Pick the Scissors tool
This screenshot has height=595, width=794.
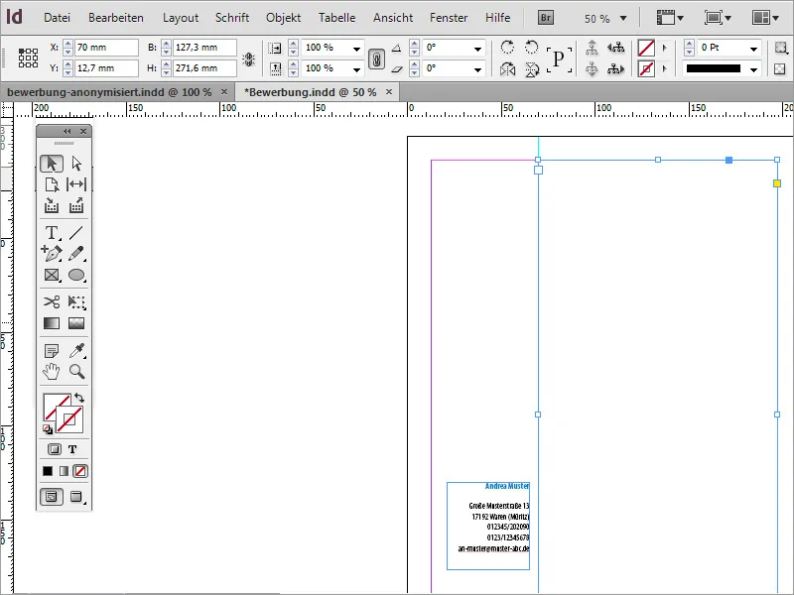pyautogui.click(x=52, y=302)
